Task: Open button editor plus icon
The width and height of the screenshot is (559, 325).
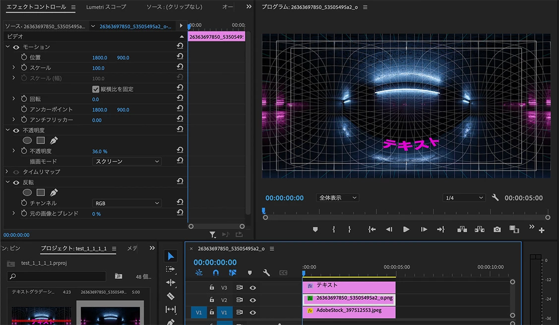Action: pyautogui.click(x=542, y=230)
